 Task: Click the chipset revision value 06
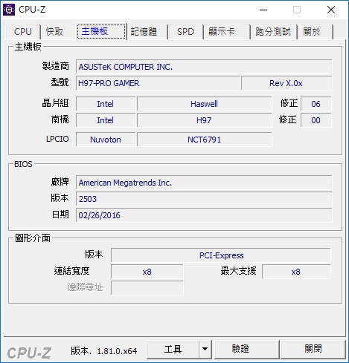point(316,104)
